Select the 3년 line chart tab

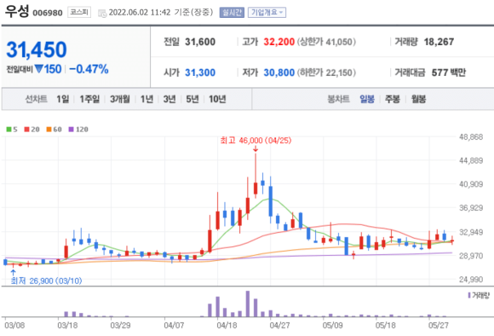click(169, 99)
